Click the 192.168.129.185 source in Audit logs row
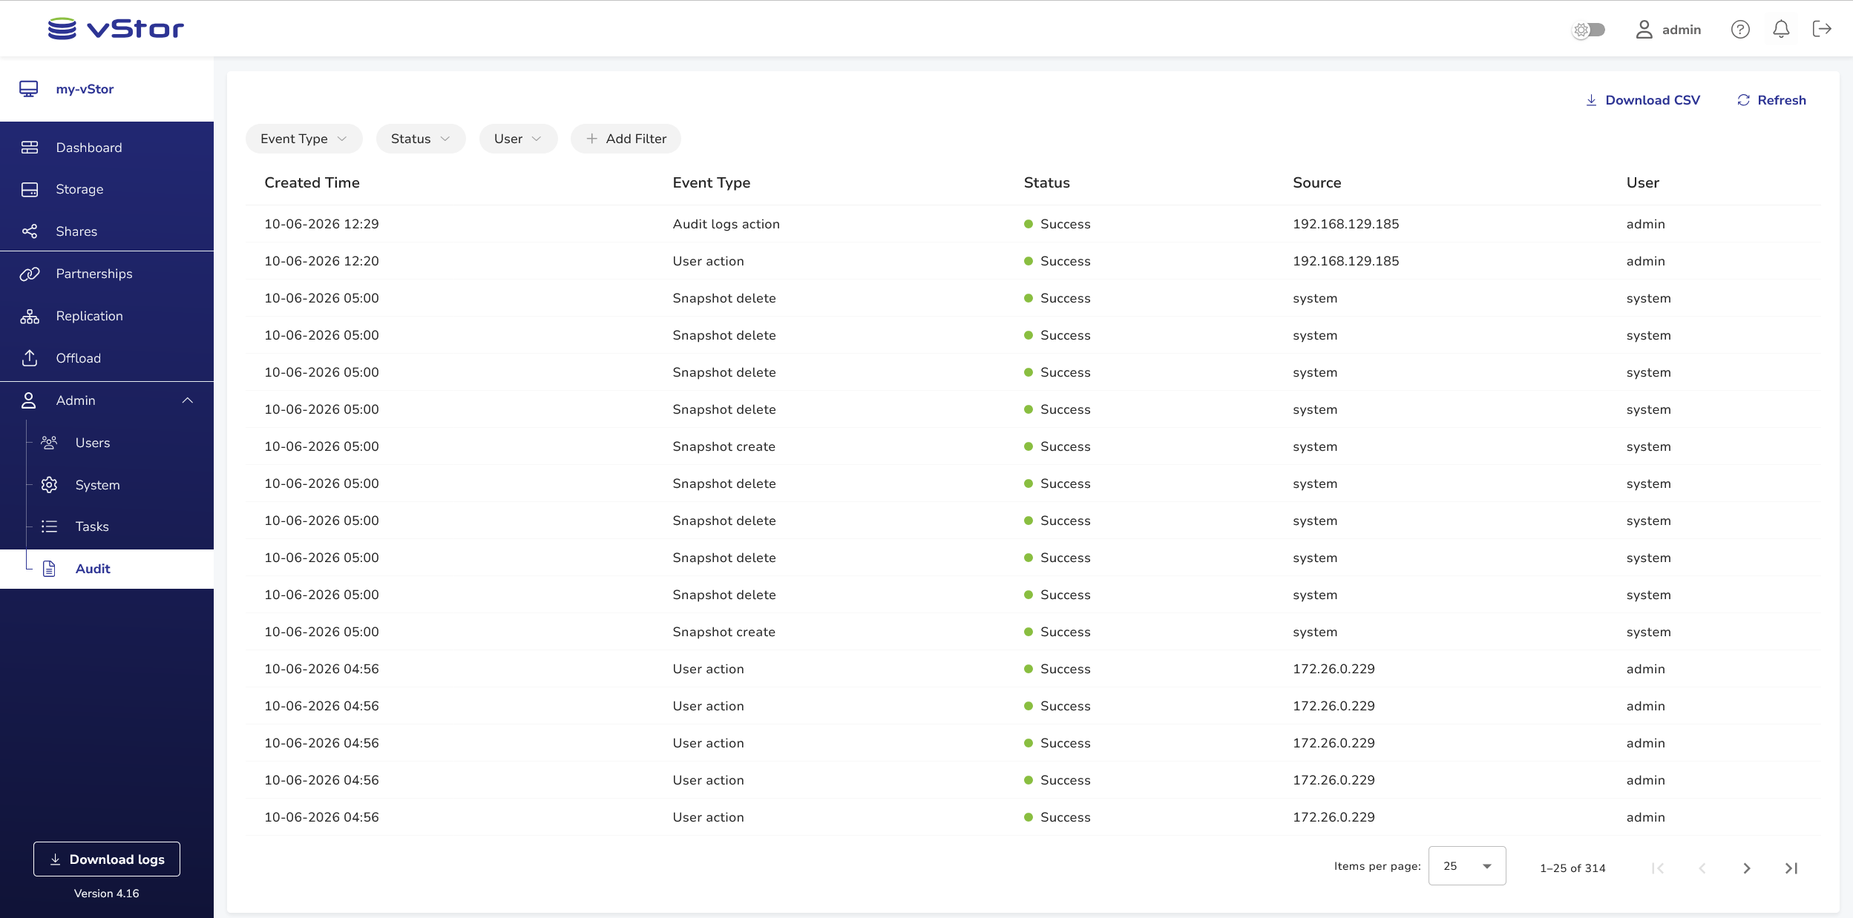The image size is (1853, 918). [1345, 224]
